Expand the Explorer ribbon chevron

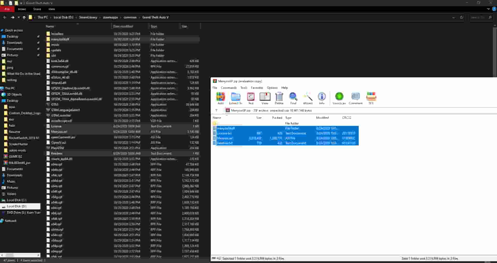tap(488, 9)
